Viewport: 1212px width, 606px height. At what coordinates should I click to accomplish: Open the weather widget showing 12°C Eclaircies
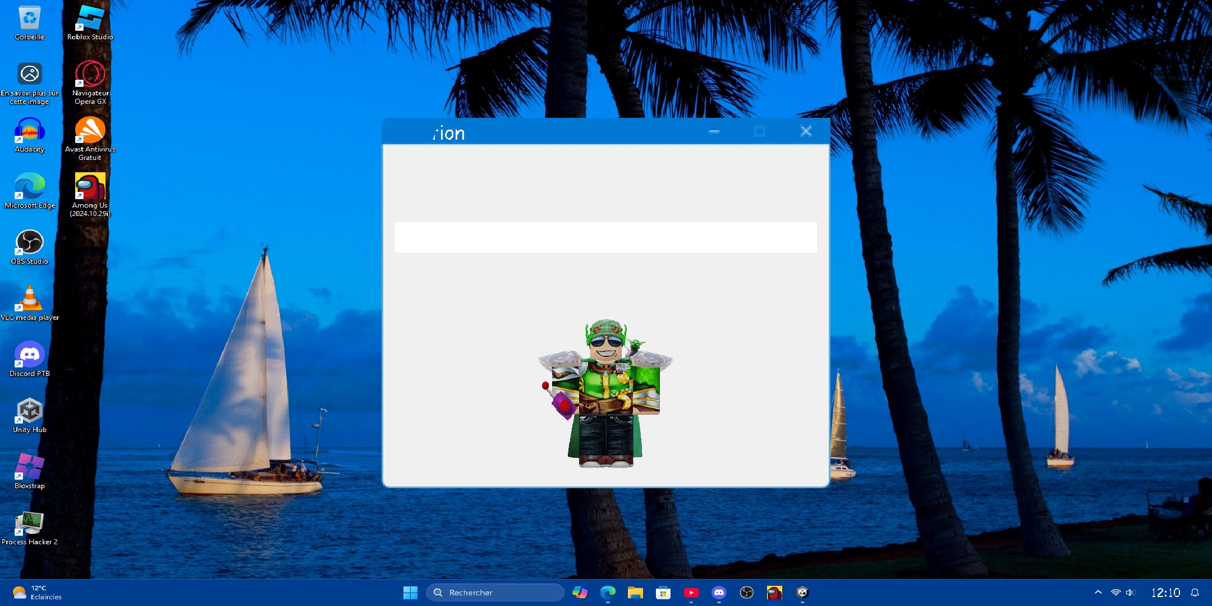(37, 593)
